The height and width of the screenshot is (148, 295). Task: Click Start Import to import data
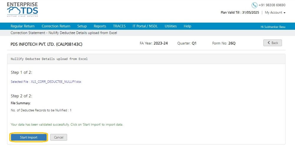pyautogui.click(x=29, y=137)
